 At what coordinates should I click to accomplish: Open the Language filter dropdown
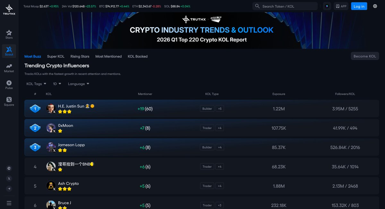[x=79, y=84]
